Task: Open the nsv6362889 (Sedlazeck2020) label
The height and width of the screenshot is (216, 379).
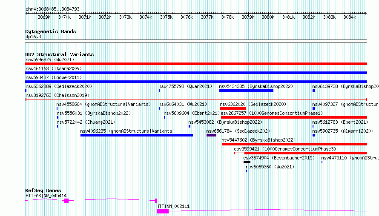Action: [59, 86]
